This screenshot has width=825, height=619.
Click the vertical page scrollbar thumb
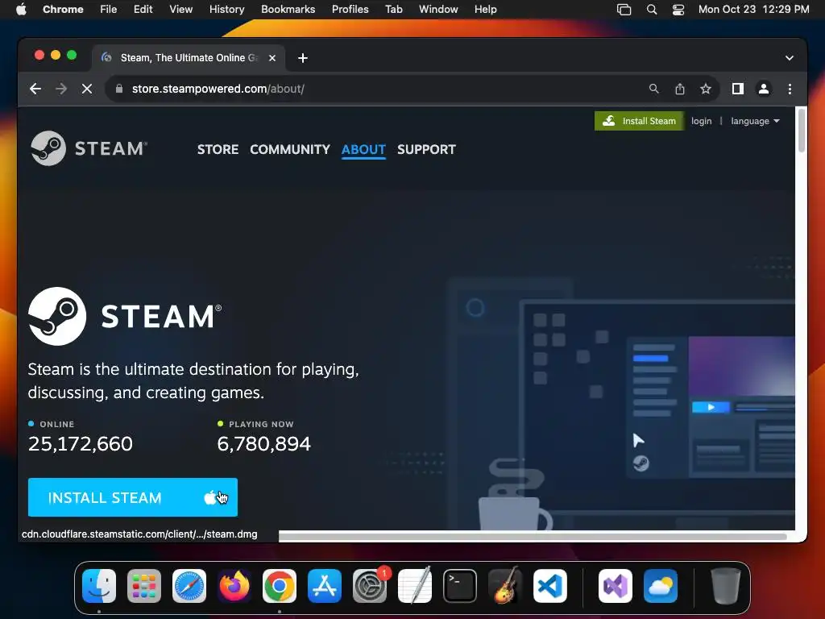pos(802,130)
